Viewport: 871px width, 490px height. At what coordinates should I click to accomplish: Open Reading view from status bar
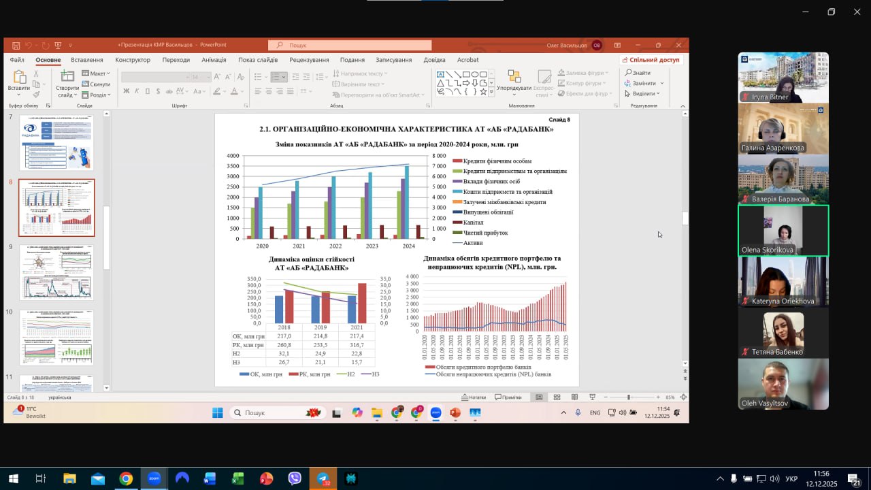pos(574,397)
